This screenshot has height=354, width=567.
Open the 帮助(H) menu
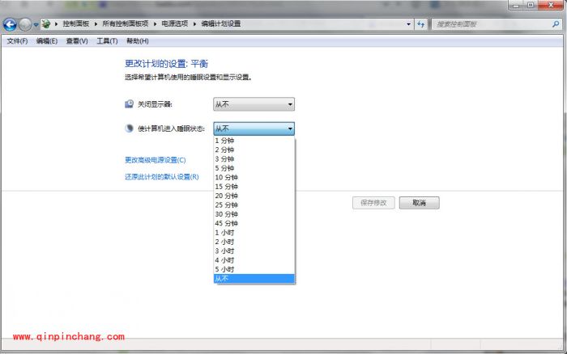[x=138, y=41]
